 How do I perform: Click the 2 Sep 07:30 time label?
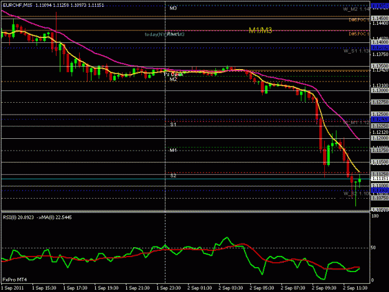click(293, 288)
